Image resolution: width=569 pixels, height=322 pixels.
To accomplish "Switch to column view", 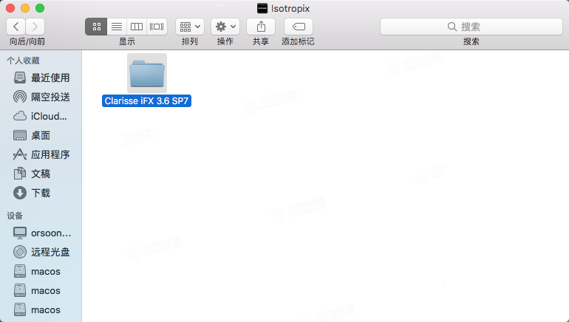I will pyautogui.click(x=137, y=27).
